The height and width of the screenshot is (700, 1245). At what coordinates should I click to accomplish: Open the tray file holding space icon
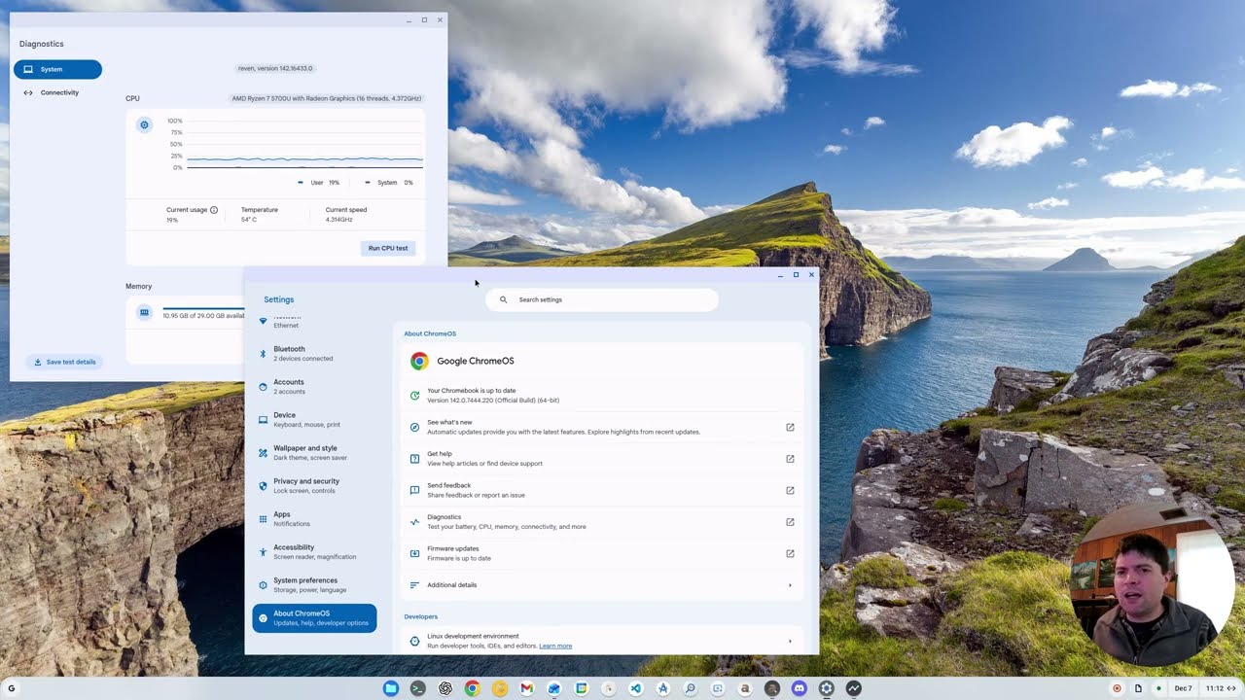click(1138, 688)
